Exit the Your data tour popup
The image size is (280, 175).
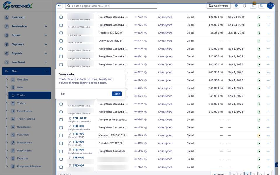(x=63, y=94)
